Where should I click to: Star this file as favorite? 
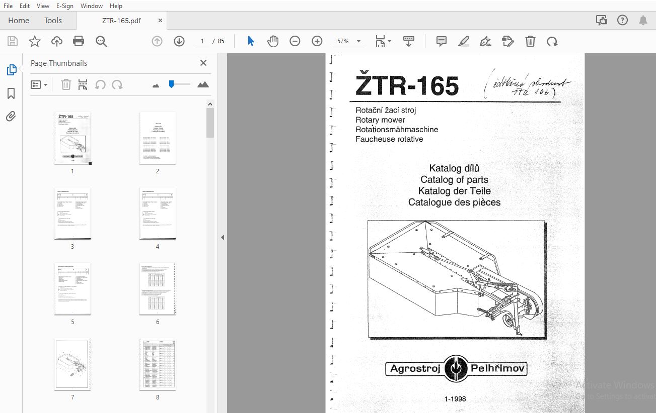[x=34, y=41]
